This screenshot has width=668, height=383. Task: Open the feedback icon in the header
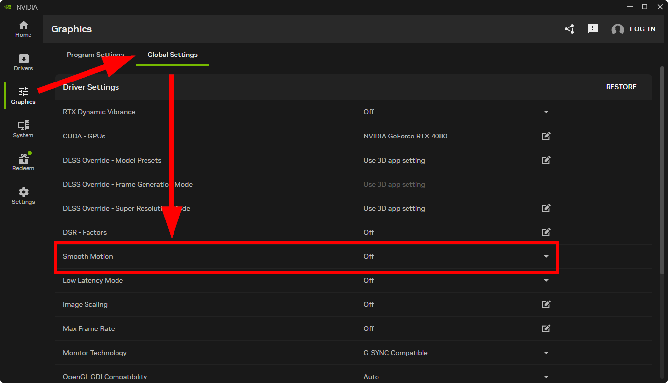[x=592, y=29]
